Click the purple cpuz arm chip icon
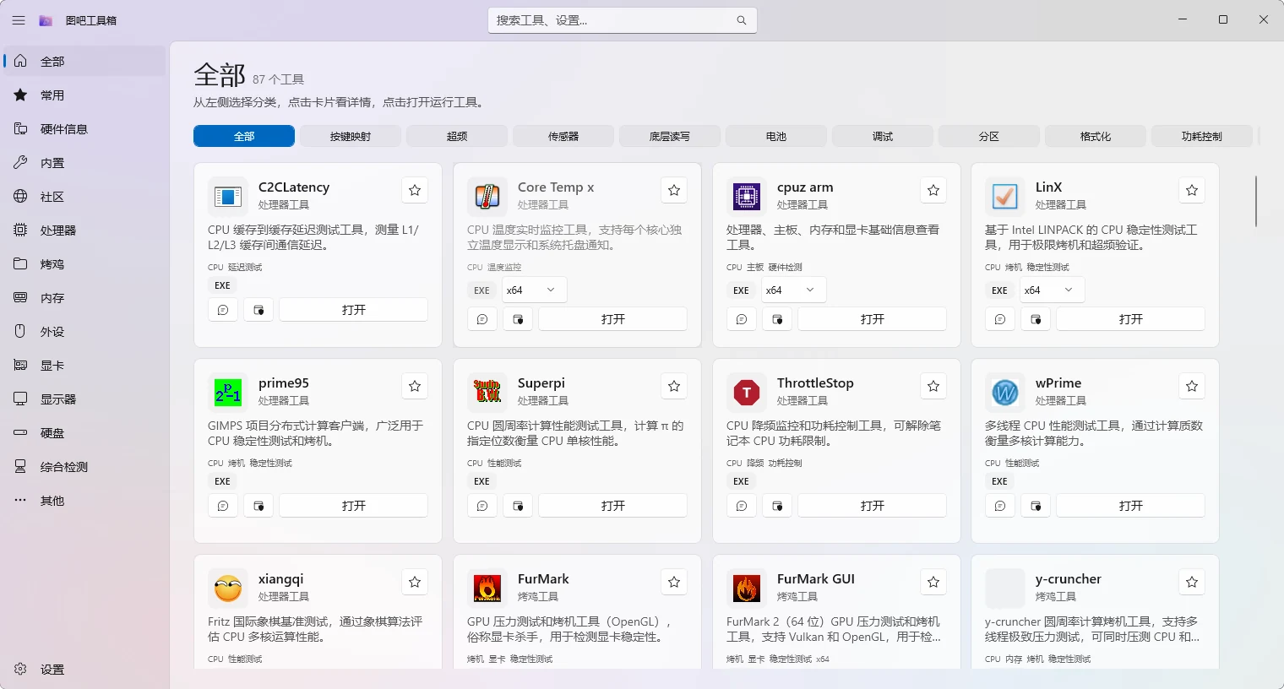The width and height of the screenshot is (1284, 689). (x=747, y=197)
